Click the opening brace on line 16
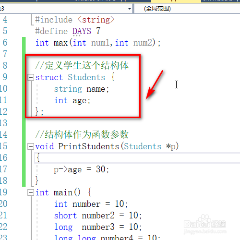Image resolution: width=240 pixels, height=240 pixels. pos(38,157)
